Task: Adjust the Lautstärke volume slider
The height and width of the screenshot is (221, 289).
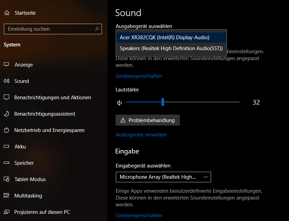Action: point(163,101)
